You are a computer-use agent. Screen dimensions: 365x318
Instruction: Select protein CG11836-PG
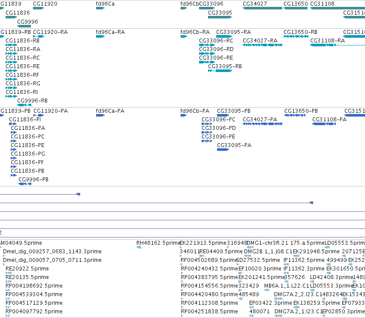tap(14, 158)
